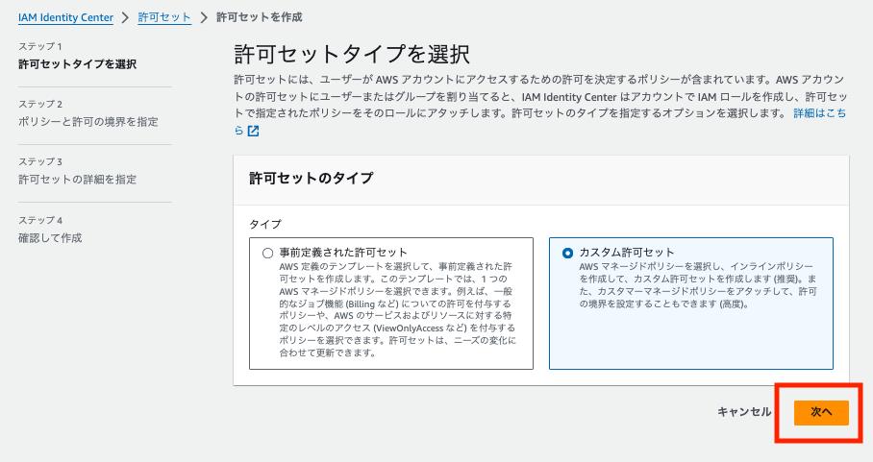Select the カスタム許可セット radio button
This screenshot has width=873, height=462.
point(567,253)
